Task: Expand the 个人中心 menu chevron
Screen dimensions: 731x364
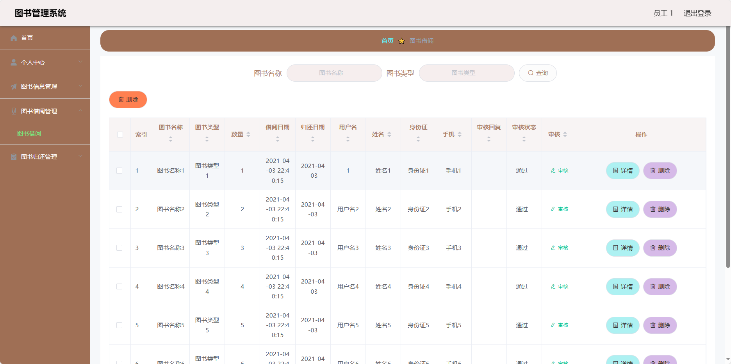Action: click(80, 62)
